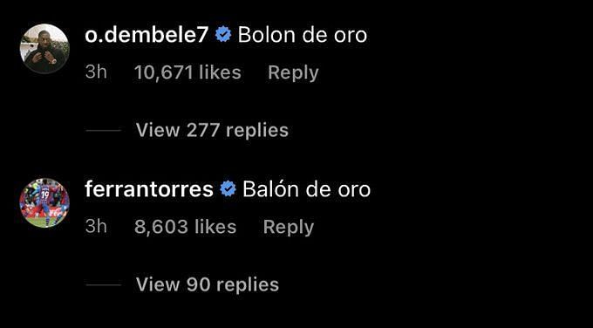Open o.dembele7's profile picture
The width and height of the screenshot is (593, 328).
[x=44, y=49]
